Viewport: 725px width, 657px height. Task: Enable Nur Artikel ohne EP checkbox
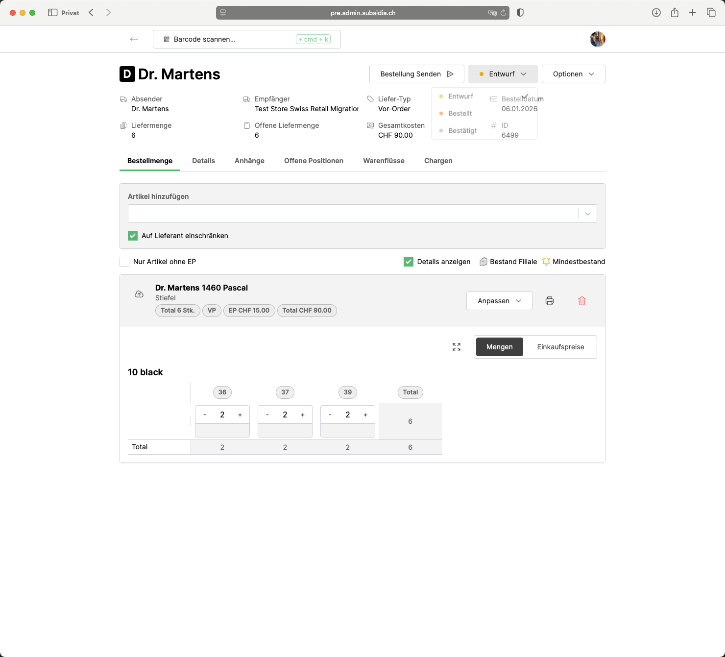[124, 262]
